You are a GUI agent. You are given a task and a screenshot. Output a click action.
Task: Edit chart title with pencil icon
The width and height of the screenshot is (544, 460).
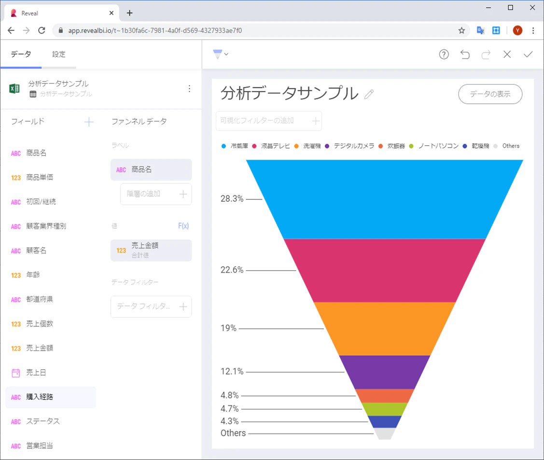(x=369, y=94)
